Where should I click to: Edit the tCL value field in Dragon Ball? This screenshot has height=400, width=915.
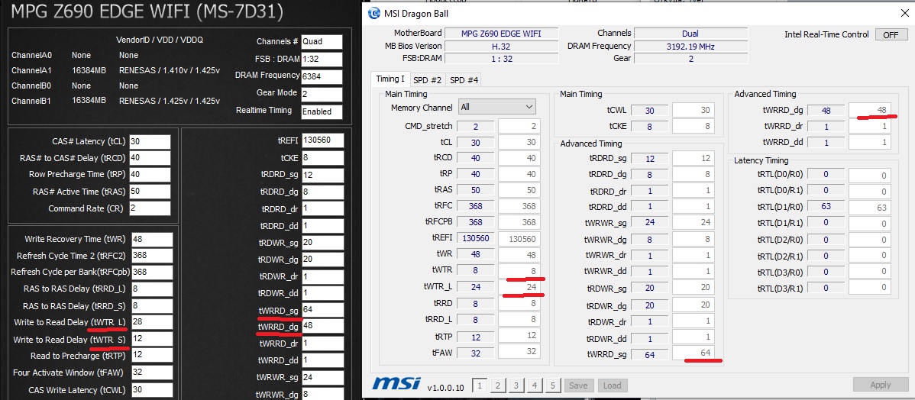(519, 142)
